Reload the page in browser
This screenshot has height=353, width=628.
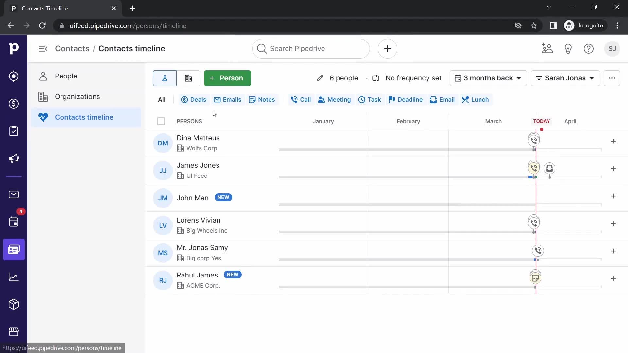pos(42,25)
